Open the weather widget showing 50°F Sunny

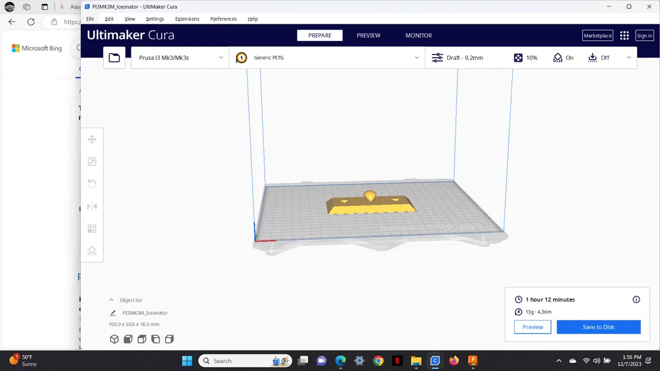(24, 361)
